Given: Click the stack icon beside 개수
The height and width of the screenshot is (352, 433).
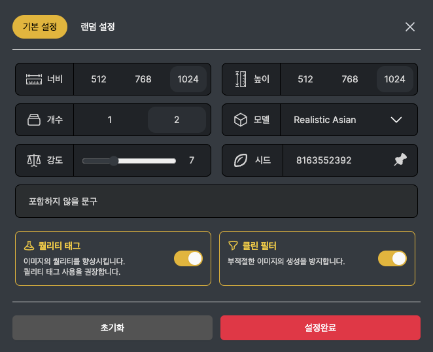Looking at the screenshot, I should [x=34, y=120].
